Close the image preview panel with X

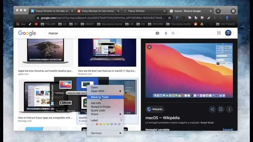(149, 47)
